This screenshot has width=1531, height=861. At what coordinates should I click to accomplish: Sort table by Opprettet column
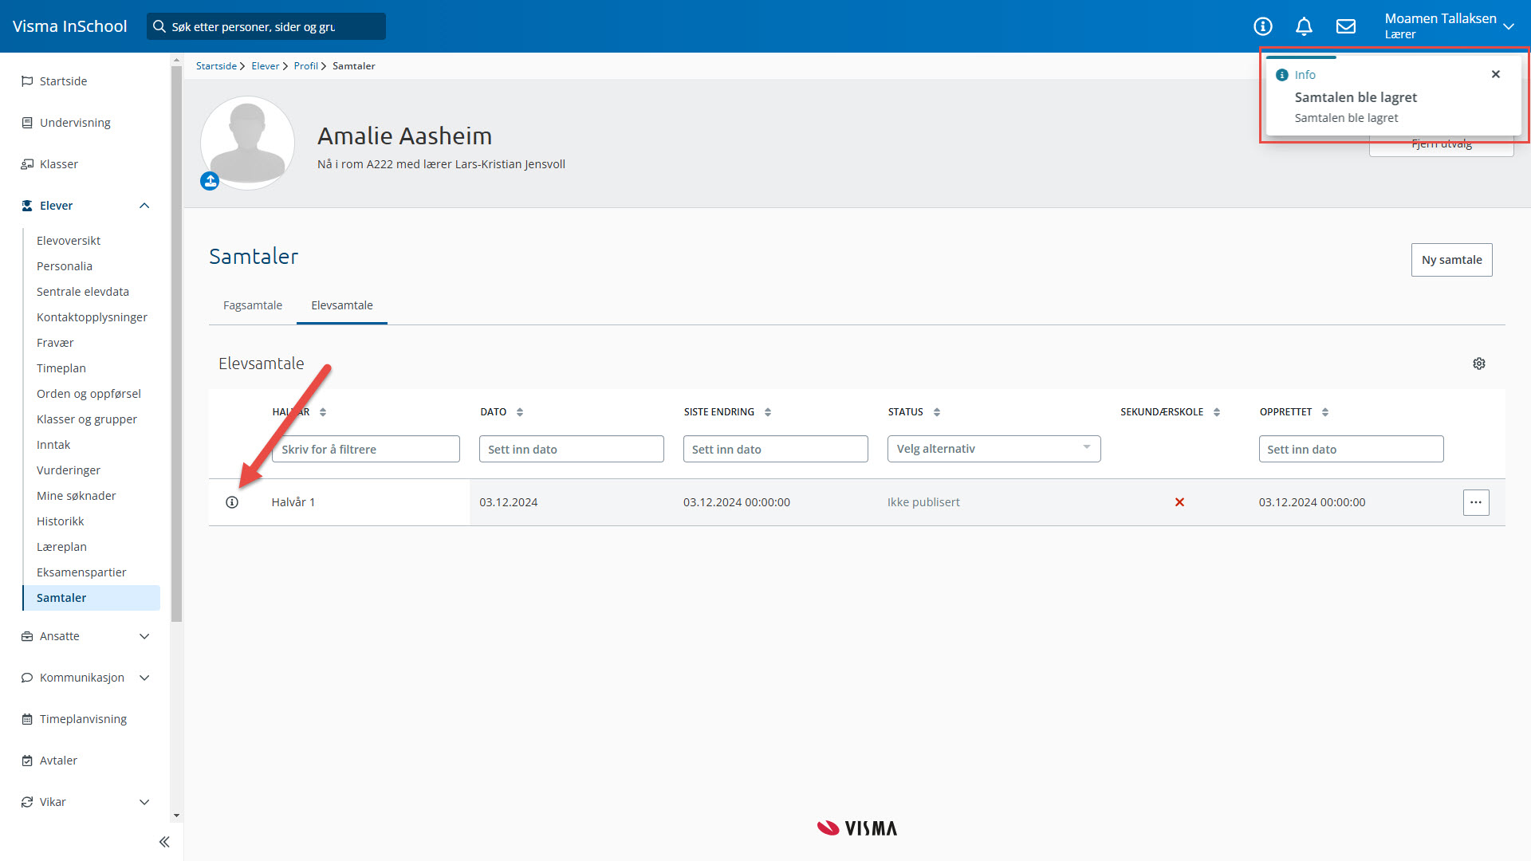[x=1325, y=412]
